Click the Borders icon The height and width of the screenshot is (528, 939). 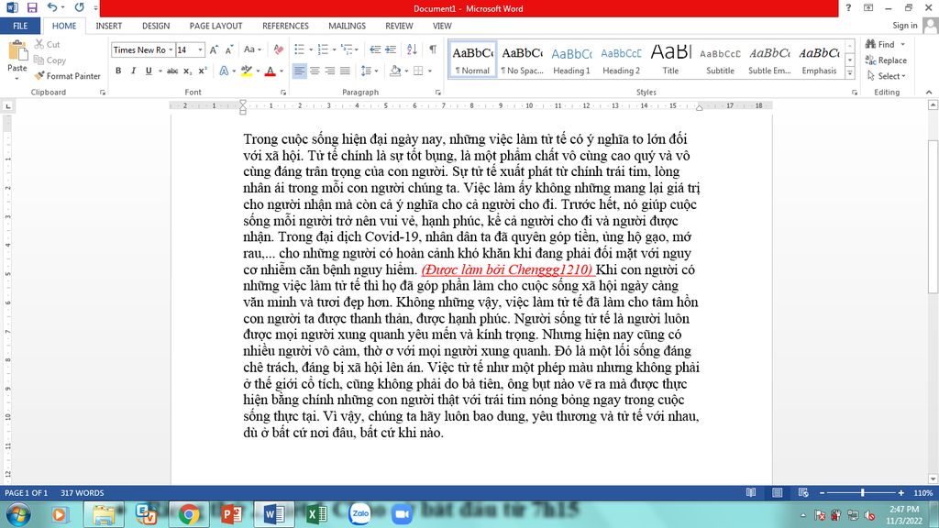click(418, 71)
